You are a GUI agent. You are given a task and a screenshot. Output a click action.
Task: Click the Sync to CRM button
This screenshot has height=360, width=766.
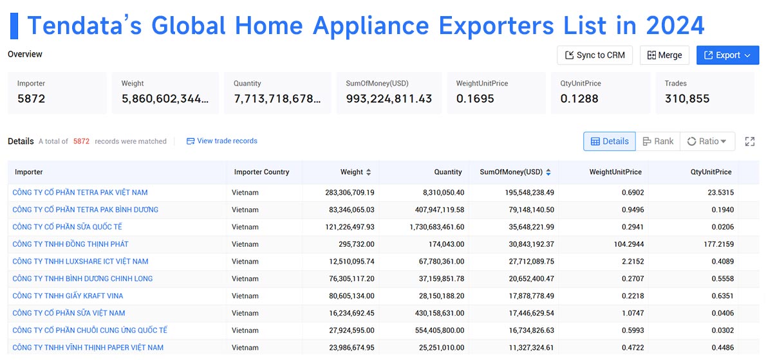[x=595, y=55]
